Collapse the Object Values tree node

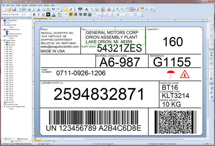click(x=2, y=40)
